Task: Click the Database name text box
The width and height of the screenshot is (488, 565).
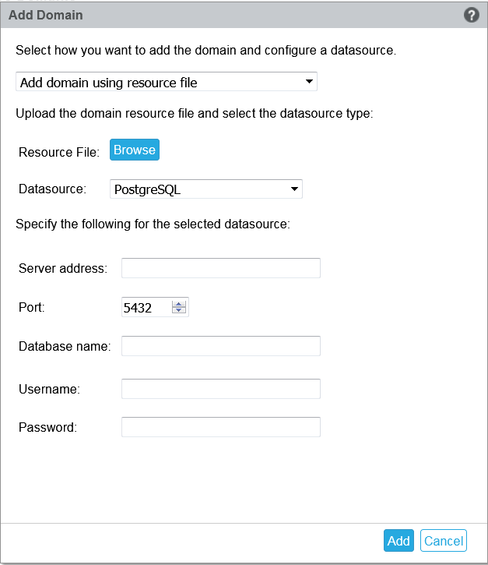Action: (x=221, y=346)
